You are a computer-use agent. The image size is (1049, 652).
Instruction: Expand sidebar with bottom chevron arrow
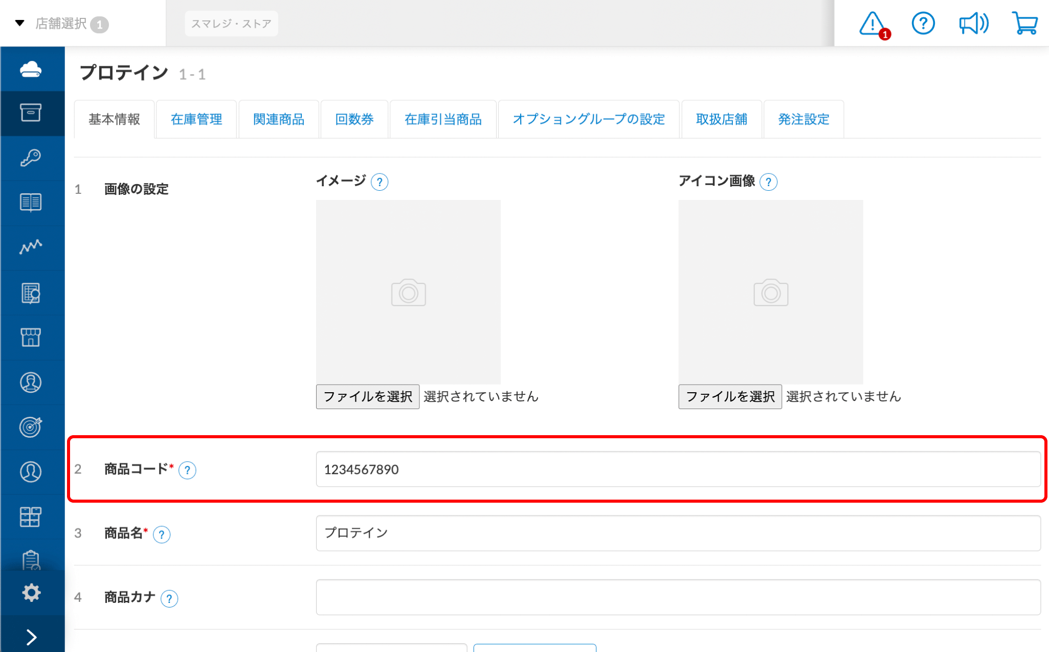[31, 637]
